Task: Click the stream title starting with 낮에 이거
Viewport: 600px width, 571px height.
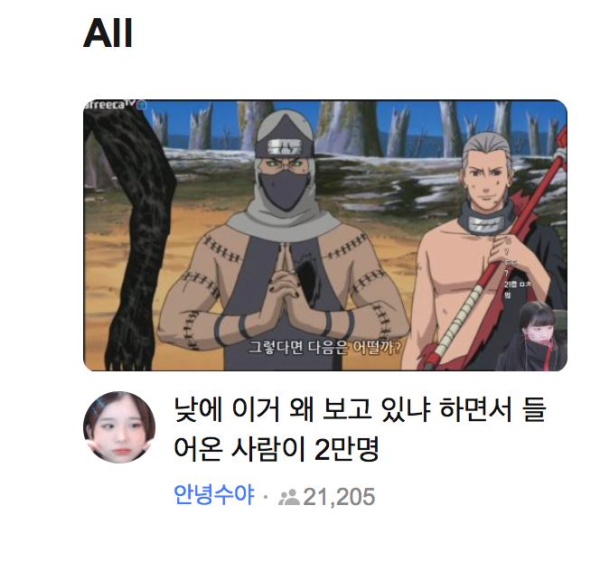Action: click(x=360, y=428)
